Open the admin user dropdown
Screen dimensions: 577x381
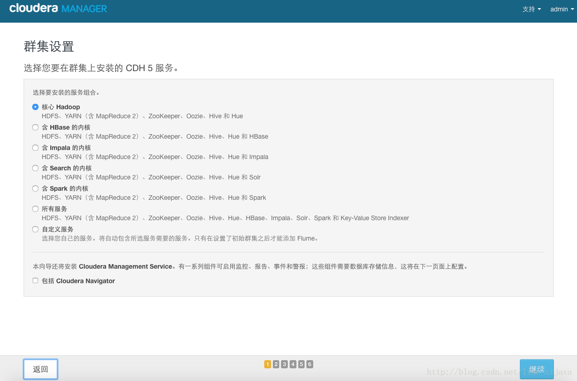(562, 9)
